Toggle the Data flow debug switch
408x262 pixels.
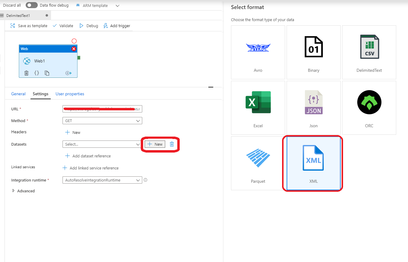coord(31,5)
